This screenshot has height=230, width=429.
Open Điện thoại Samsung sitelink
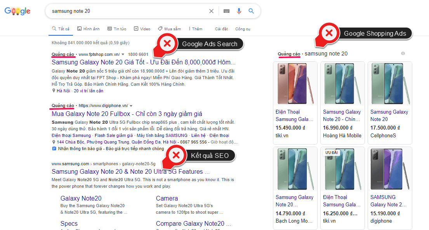[x=71, y=135]
